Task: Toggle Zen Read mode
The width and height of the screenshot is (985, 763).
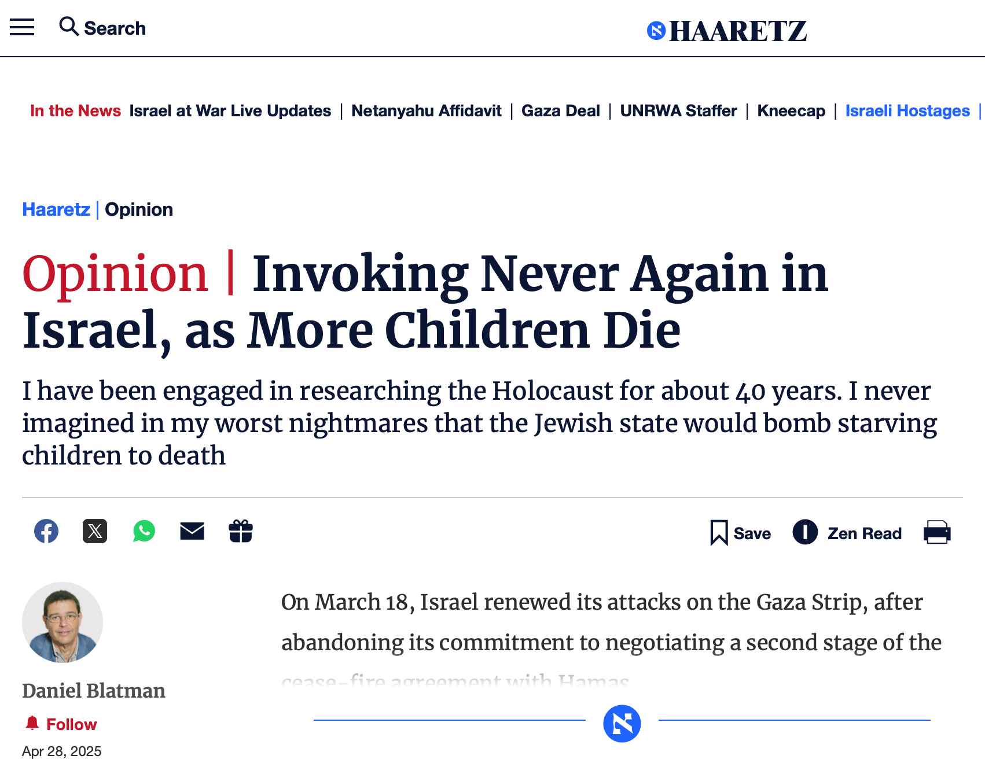Action: 847,533
